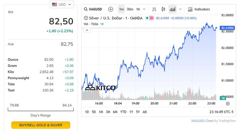Click the add symbol plus icon

point(111,9)
